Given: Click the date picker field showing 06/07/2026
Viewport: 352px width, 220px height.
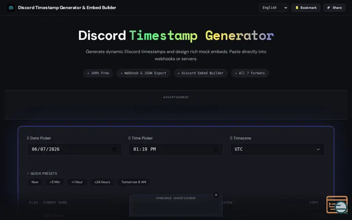Looking at the screenshot, I should [74, 149].
